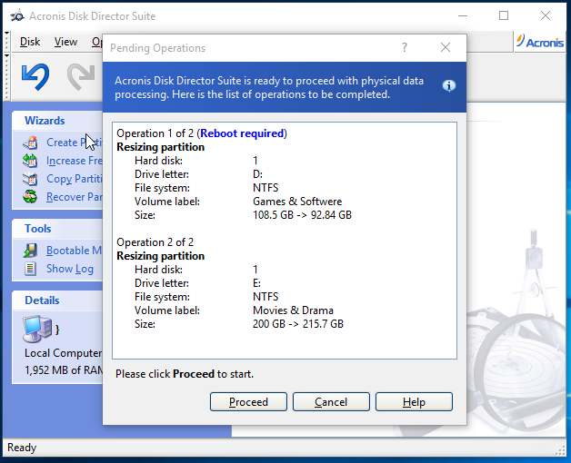
Task: Click the Acronis logo in top right
Action: [x=540, y=42]
